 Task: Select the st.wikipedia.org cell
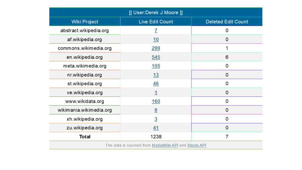point(85,84)
